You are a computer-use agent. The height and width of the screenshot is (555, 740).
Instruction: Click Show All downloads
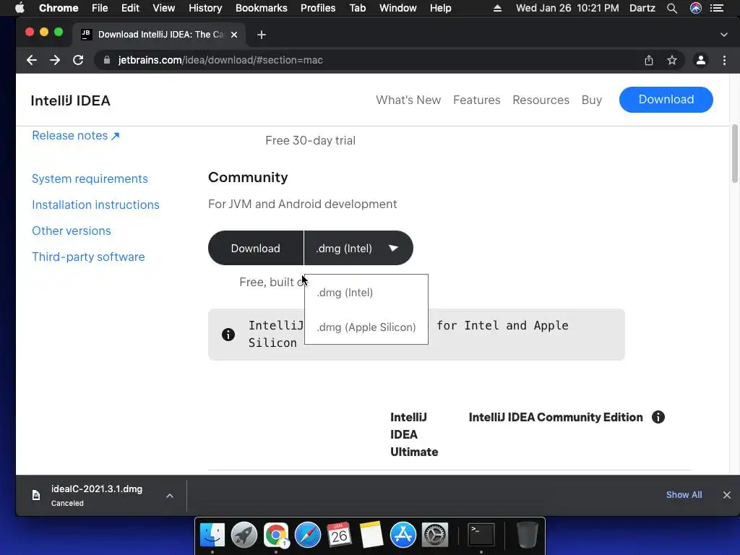(x=684, y=494)
